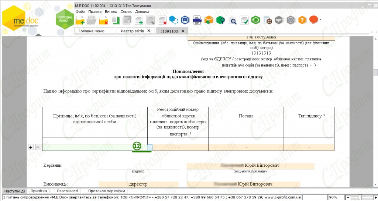Click the document search magnifier icon

click(233, 20)
